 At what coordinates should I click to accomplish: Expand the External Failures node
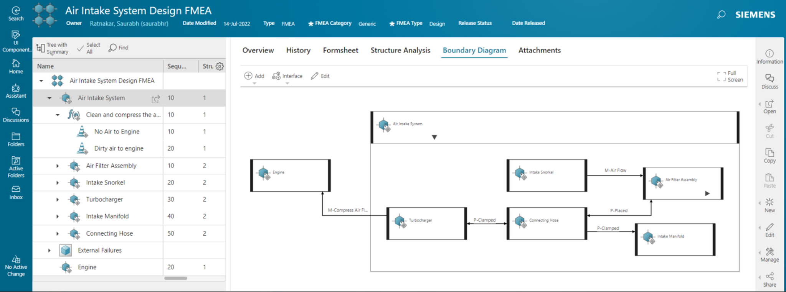[50, 251]
